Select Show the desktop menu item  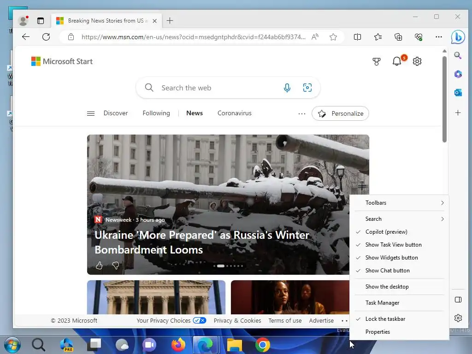pyautogui.click(x=399, y=287)
